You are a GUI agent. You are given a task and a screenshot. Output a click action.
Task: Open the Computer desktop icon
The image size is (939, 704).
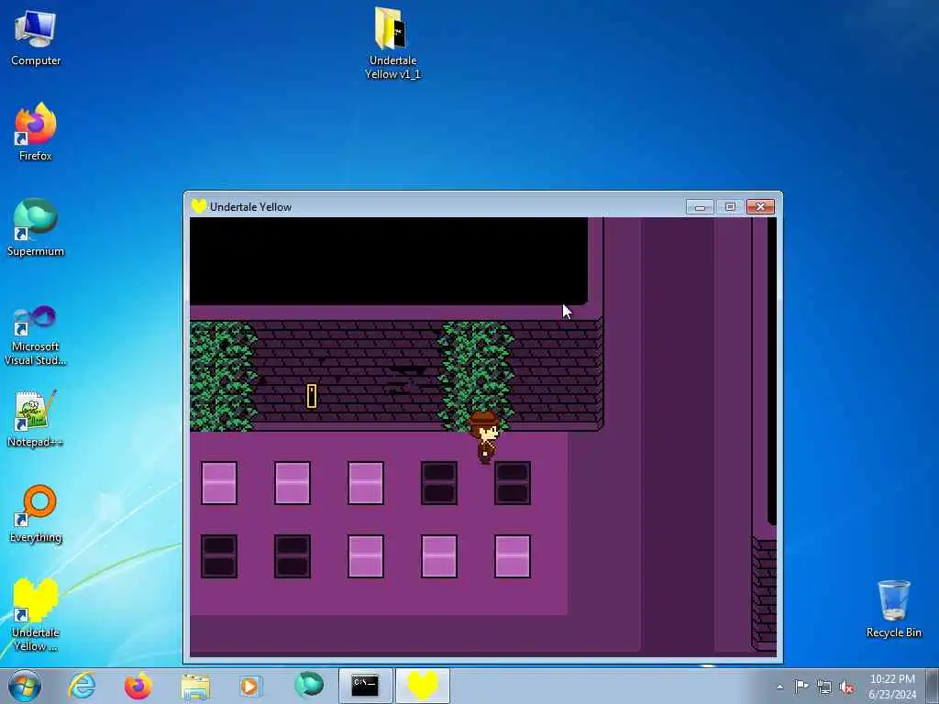36,38
